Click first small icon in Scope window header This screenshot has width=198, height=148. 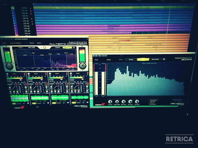[94, 56]
